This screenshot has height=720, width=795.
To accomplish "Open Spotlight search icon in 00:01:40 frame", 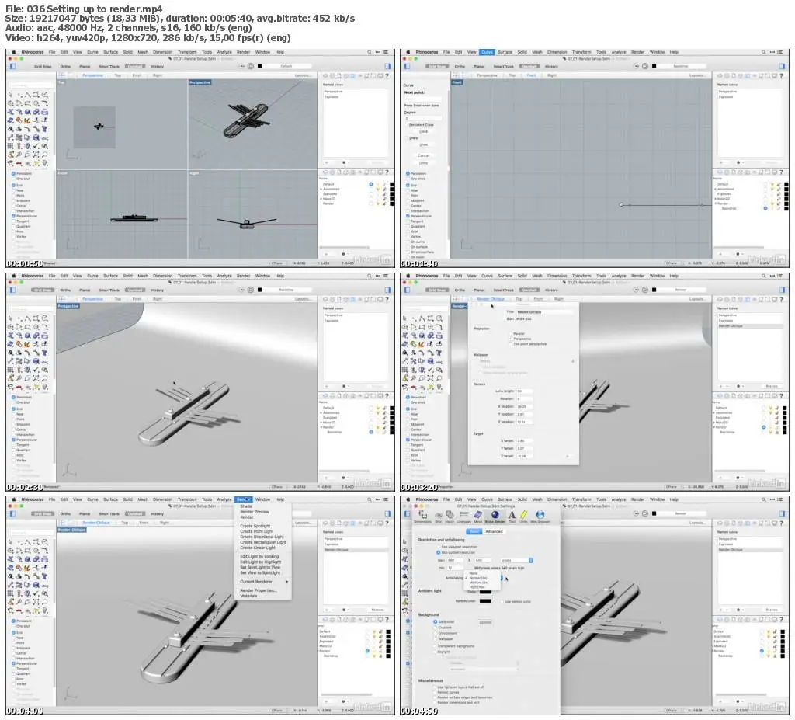I will coord(764,52).
